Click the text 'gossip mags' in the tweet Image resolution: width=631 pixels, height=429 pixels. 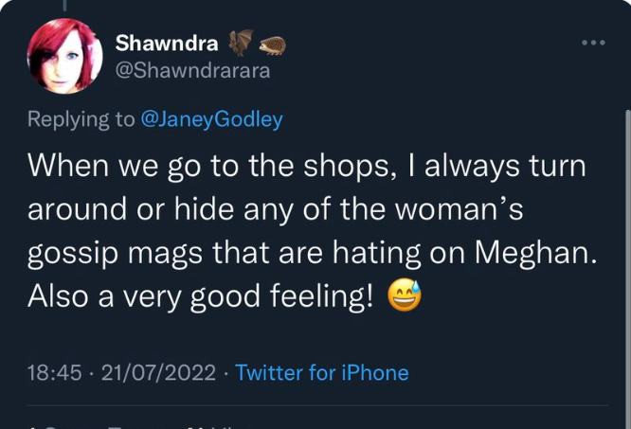click(115, 254)
